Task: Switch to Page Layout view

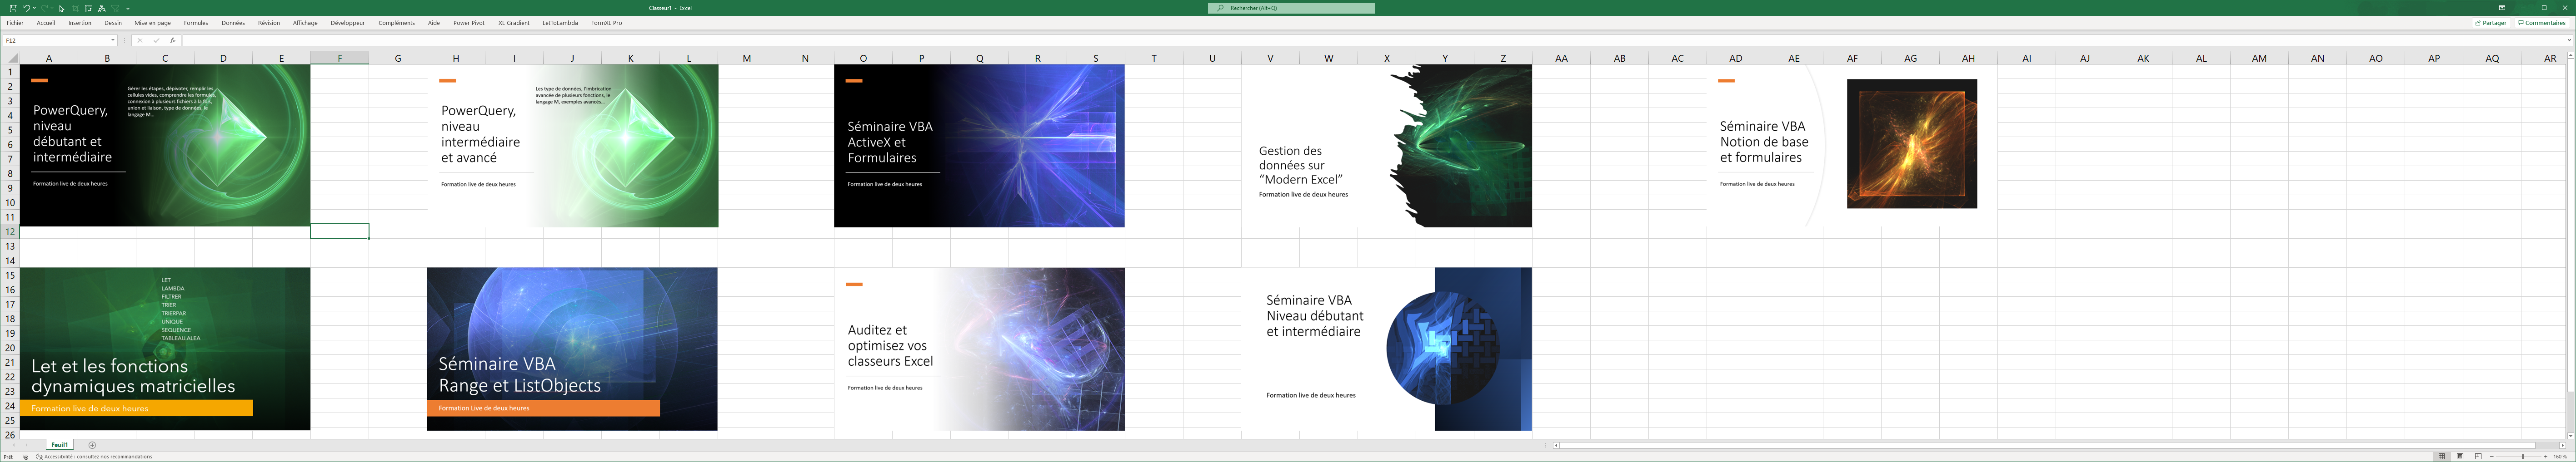Action: (x=2460, y=457)
